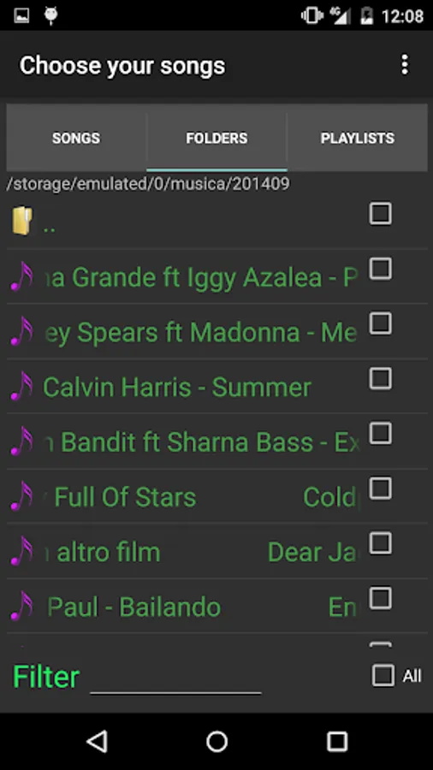Viewport: 433px width, 770px height.
Task: Select the checkbox next to Full Of Stars
Action: (x=381, y=489)
